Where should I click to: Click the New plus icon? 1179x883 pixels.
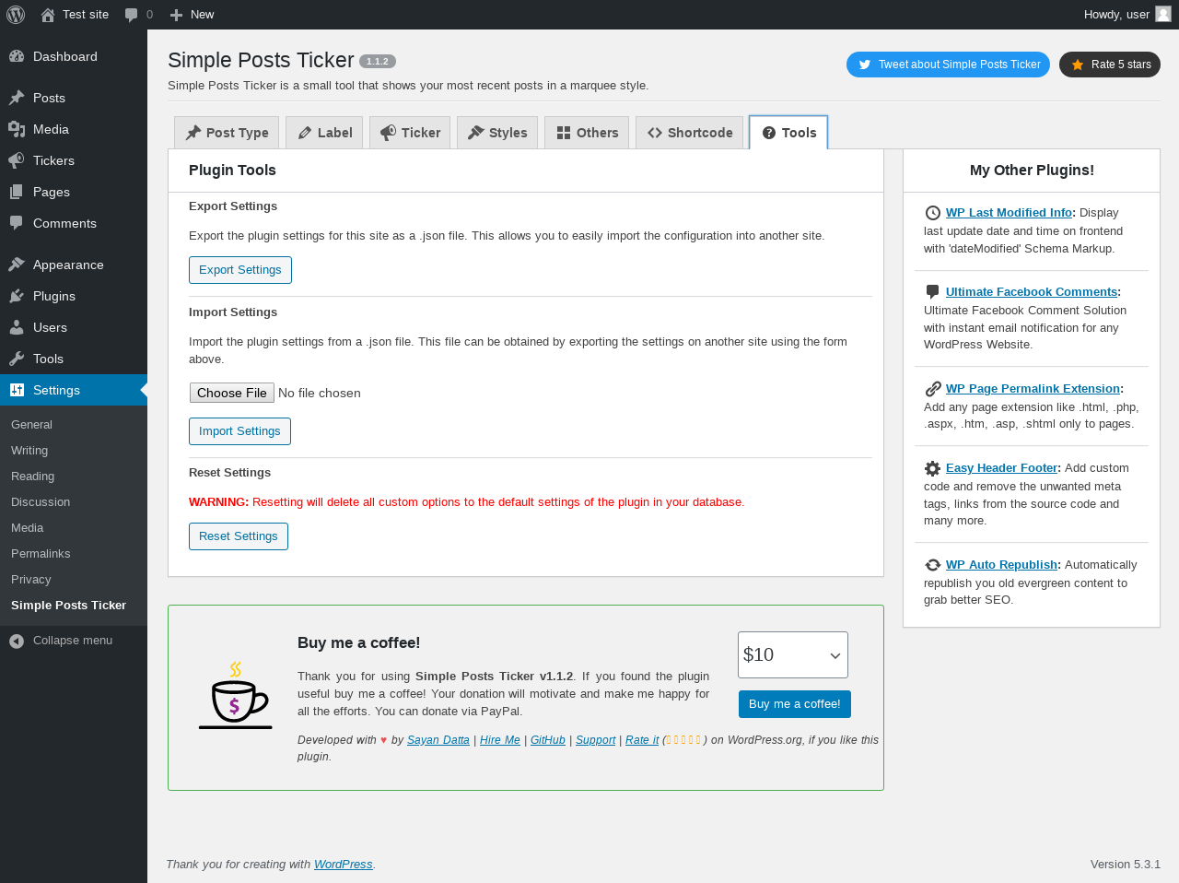pyautogui.click(x=177, y=15)
